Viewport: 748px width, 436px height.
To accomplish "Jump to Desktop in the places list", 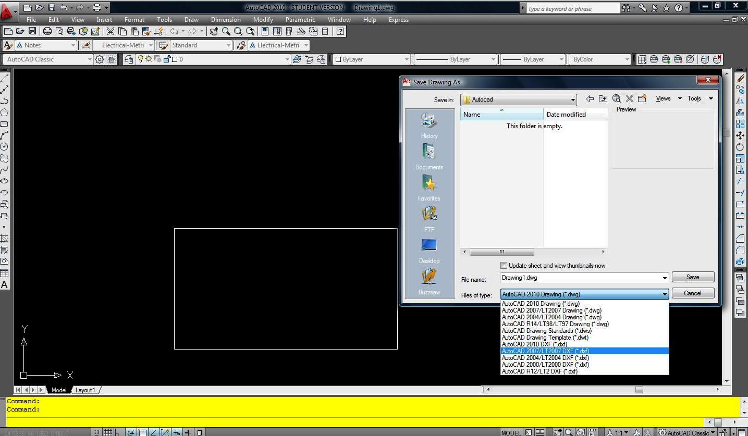I will [x=429, y=251].
